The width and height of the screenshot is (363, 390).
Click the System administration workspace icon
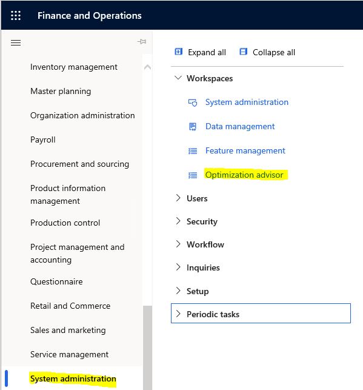click(x=193, y=103)
